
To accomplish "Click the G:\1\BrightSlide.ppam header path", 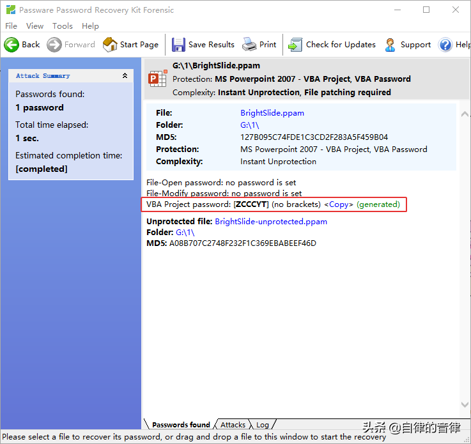I will [x=216, y=65].
